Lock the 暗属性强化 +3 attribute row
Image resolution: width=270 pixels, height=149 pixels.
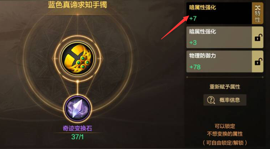(x=257, y=37)
